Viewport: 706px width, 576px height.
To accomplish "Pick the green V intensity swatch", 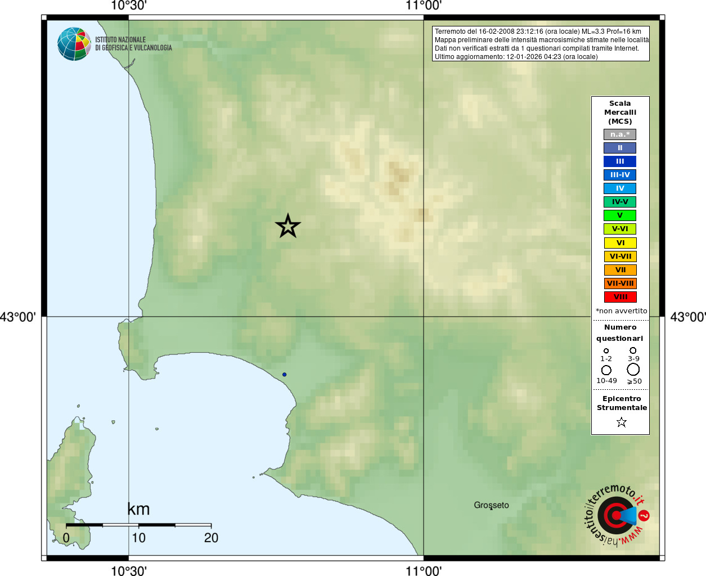I will 620,215.
